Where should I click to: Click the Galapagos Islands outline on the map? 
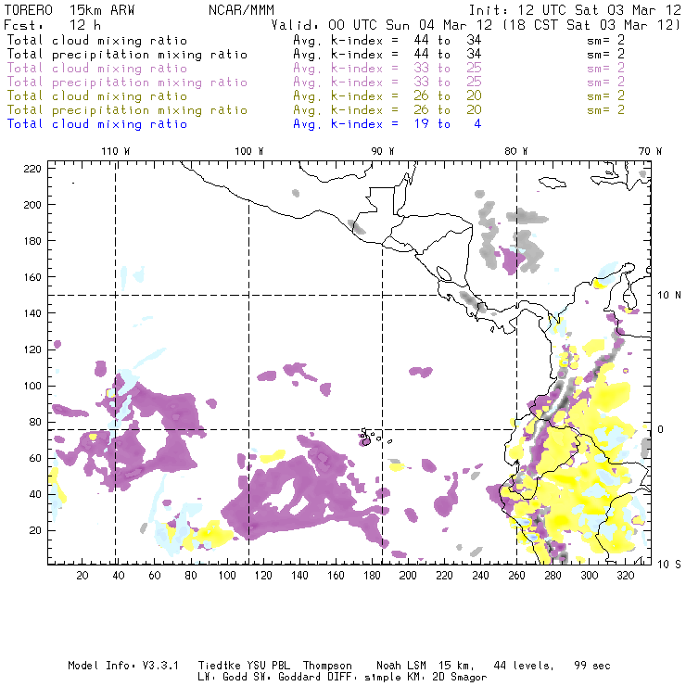coord(375,438)
